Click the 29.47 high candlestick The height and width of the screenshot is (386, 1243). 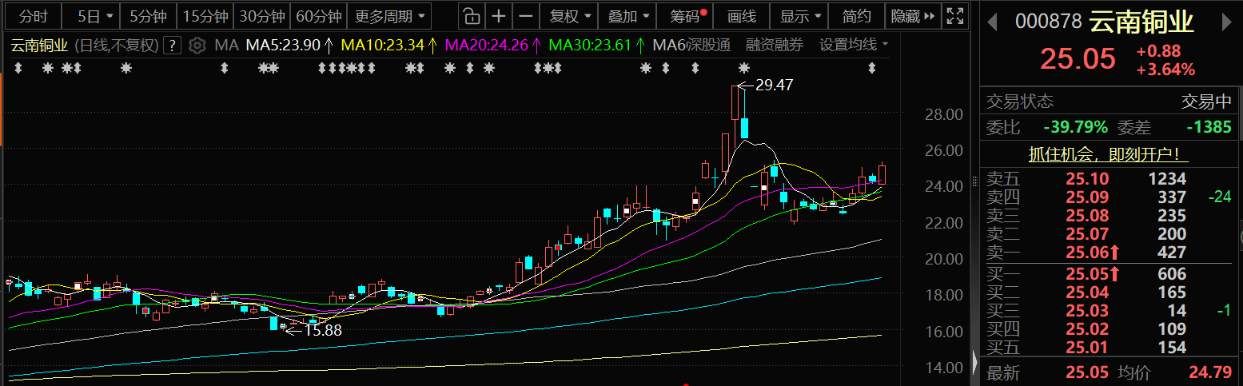736,104
